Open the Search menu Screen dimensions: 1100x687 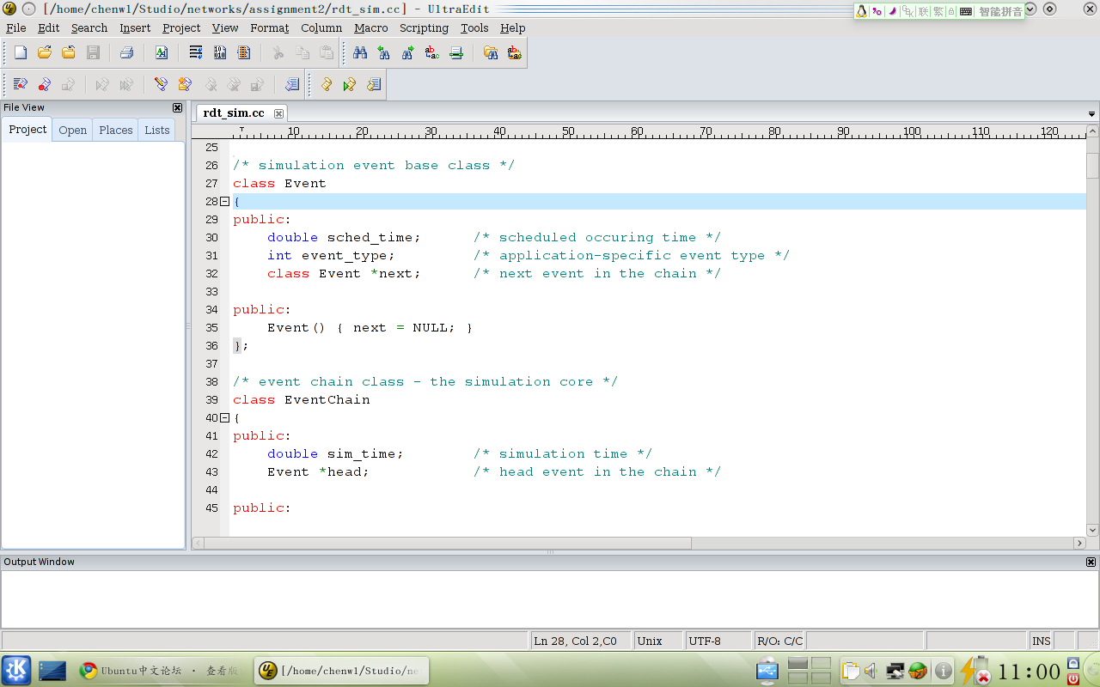(89, 27)
